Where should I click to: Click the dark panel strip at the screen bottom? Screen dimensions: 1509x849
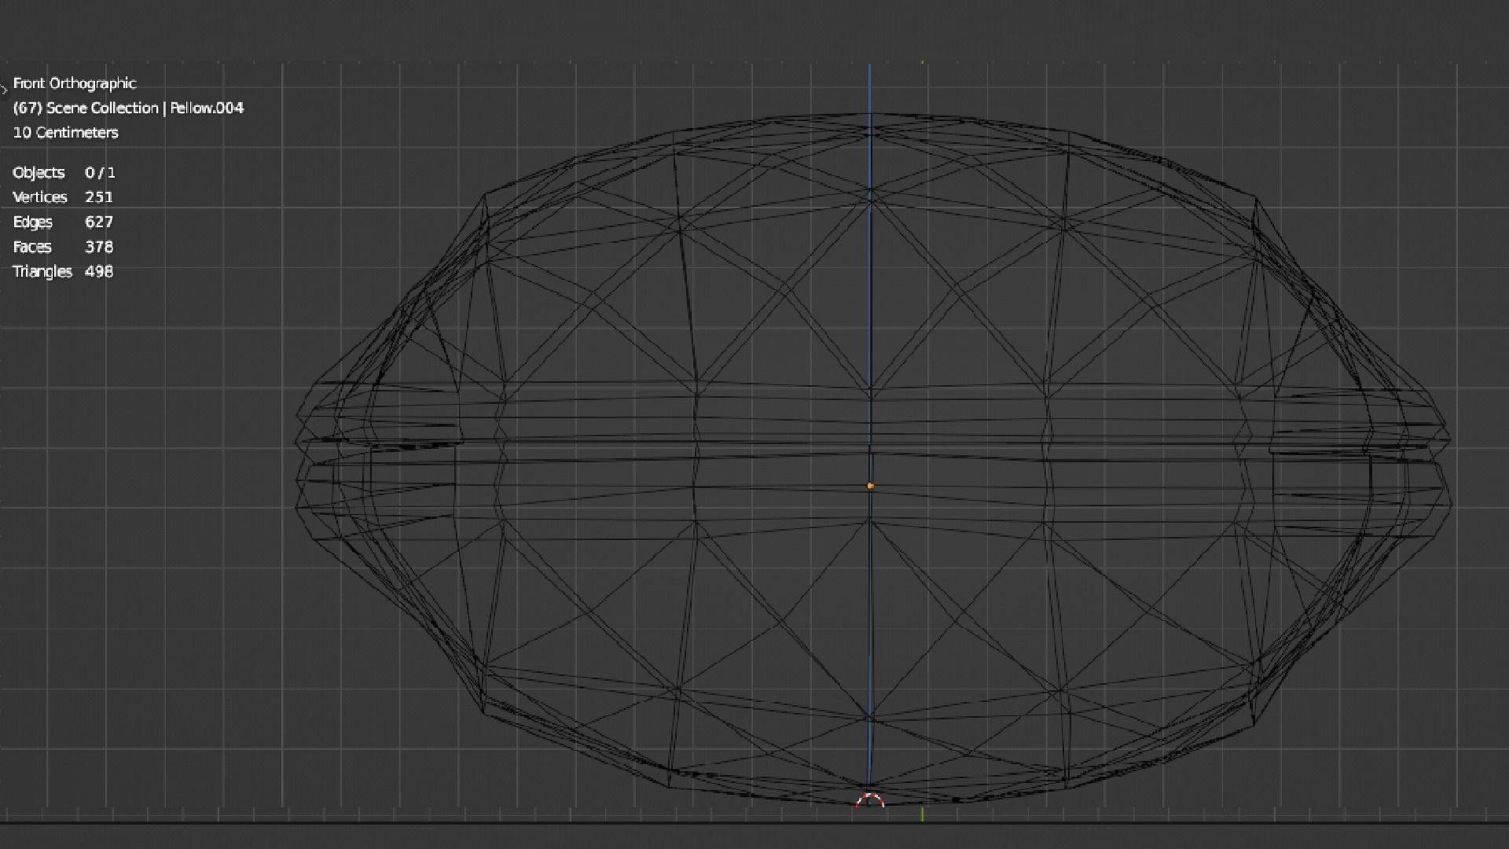[x=754, y=837]
